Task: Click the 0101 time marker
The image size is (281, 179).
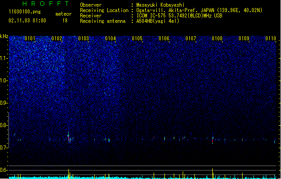Action: coord(30,38)
